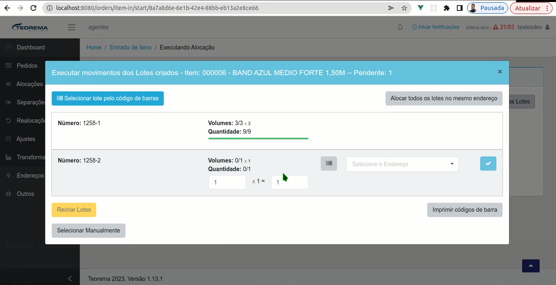Confirm lot 1258-2 with check button
The width and height of the screenshot is (556, 285).
(488, 163)
